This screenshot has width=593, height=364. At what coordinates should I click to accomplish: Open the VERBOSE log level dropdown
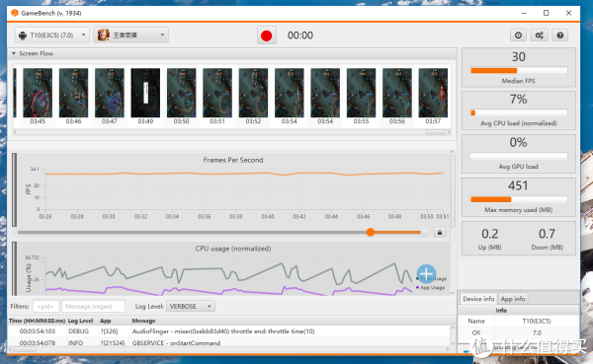(x=191, y=306)
